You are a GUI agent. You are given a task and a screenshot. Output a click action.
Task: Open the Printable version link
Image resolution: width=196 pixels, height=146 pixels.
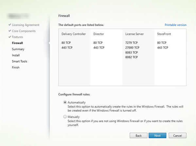(175, 25)
